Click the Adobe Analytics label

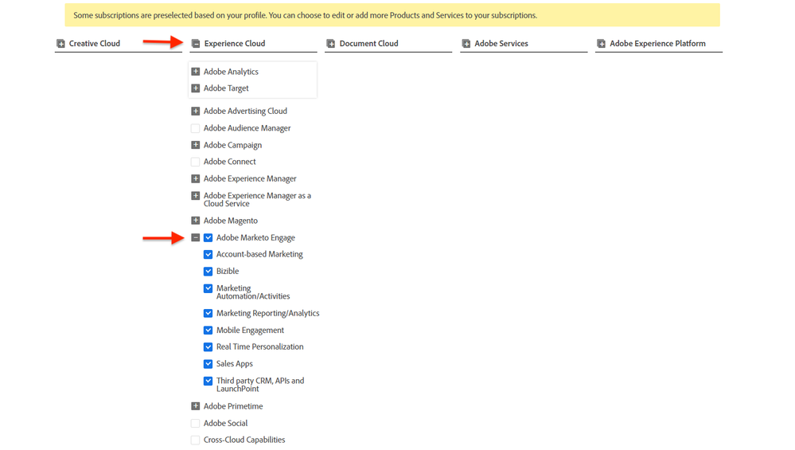(231, 72)
